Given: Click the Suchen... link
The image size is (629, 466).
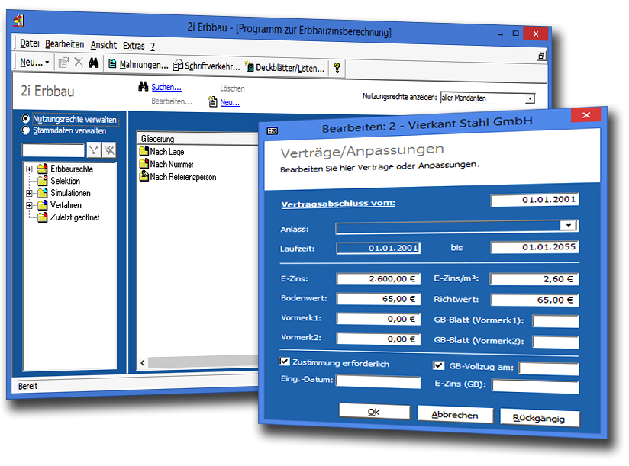Looking at the screenshot, I should [166, 88].
